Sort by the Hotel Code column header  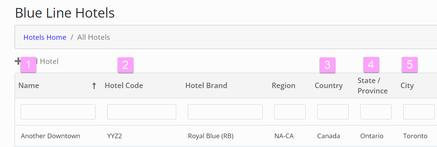[x=124, y=86]
